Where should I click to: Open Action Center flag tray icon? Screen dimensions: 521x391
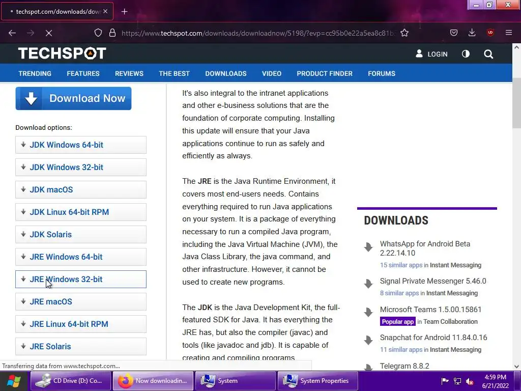coord(445,381)
